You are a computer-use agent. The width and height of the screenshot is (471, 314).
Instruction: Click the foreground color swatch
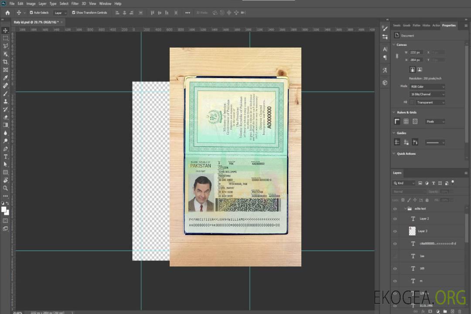coord(3,210)
